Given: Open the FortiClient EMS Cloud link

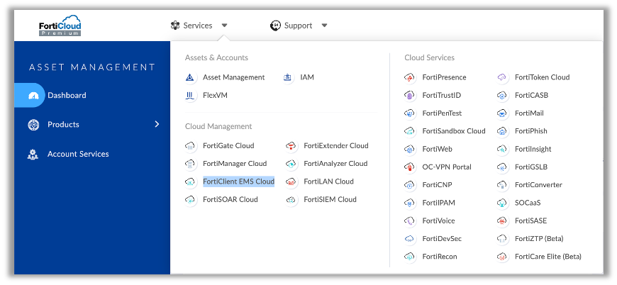Looking at the screenshot, I should 238,181.
